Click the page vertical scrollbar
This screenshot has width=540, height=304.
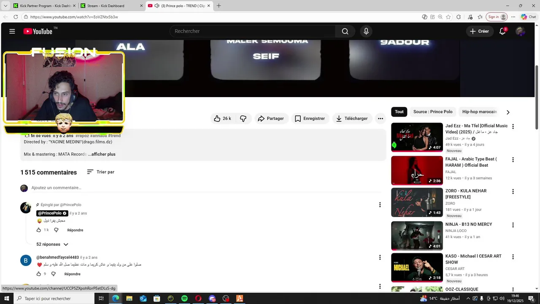click(537, 97)
